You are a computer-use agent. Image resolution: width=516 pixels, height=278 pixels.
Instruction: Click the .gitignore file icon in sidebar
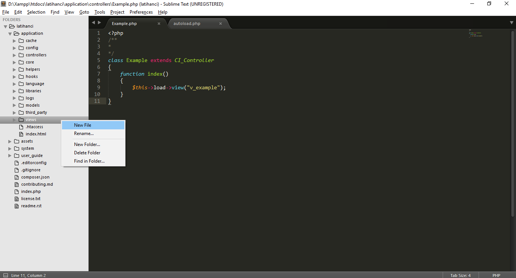coord(16,170)
